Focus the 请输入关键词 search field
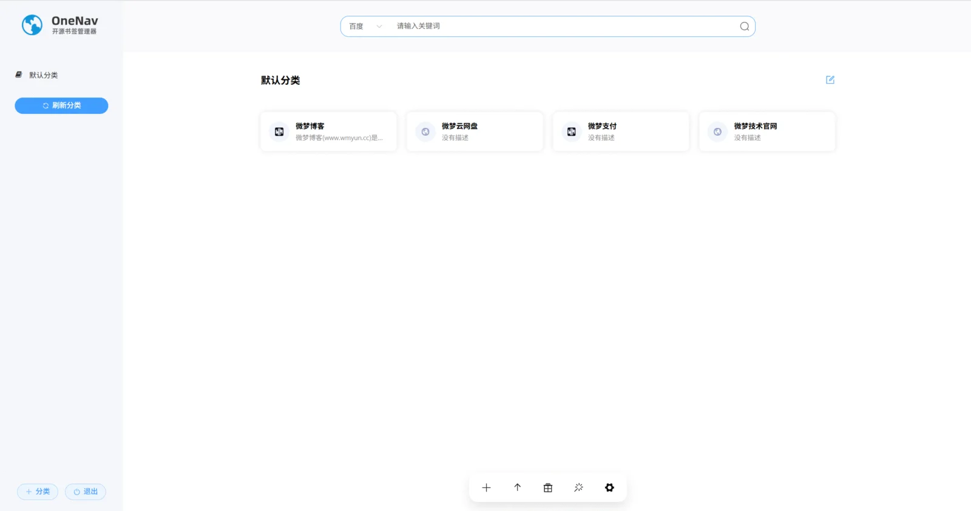This screenshot has width=971, height=511. point(564,26)
